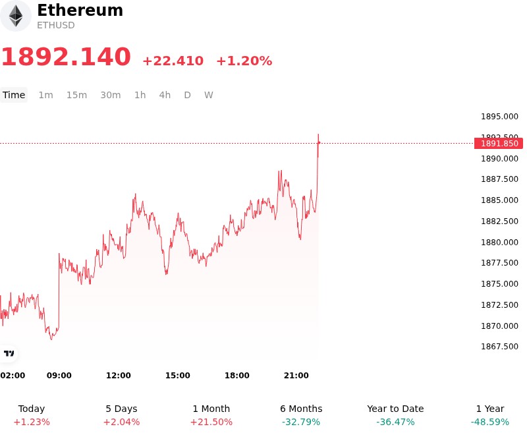Click the ETHUSD ticker symbol

[x=56, y=25]
